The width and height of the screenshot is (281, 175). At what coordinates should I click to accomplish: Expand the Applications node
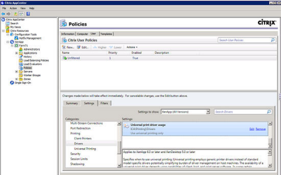point(16,53)
